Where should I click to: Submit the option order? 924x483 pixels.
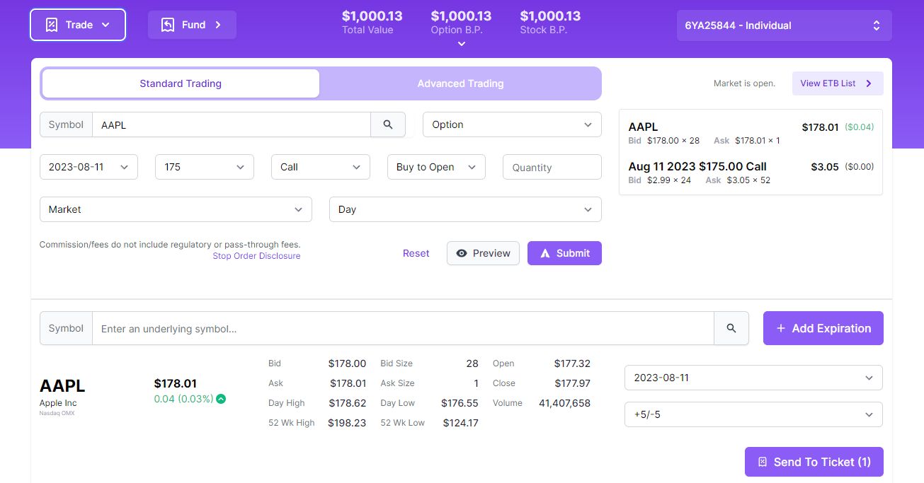(x=564, y=253)
